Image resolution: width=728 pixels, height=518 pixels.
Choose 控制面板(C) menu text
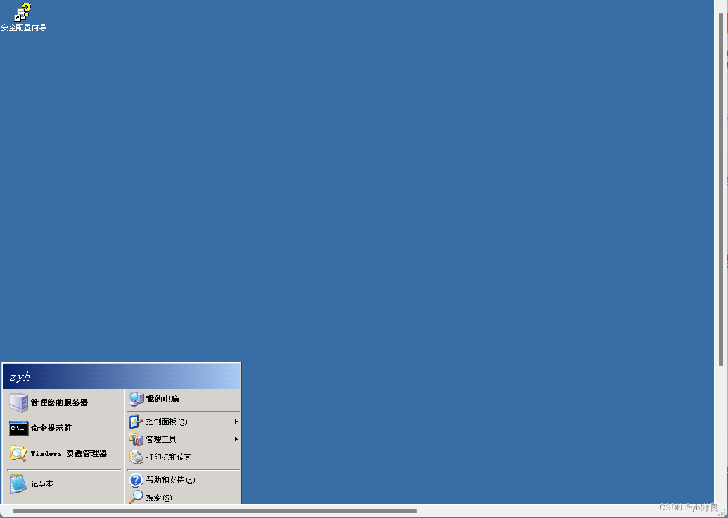(x=167, y=422)
